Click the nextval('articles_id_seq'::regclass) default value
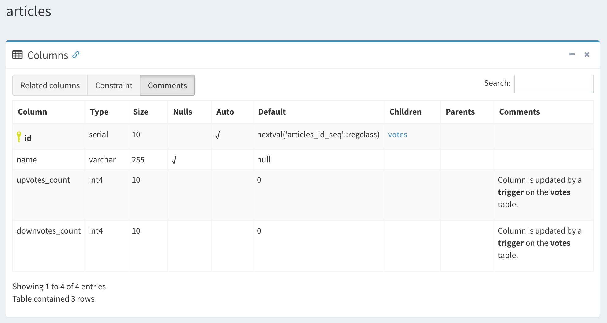Image resolution: width=607 pixels, height=323 pixels. click(318, 135)
